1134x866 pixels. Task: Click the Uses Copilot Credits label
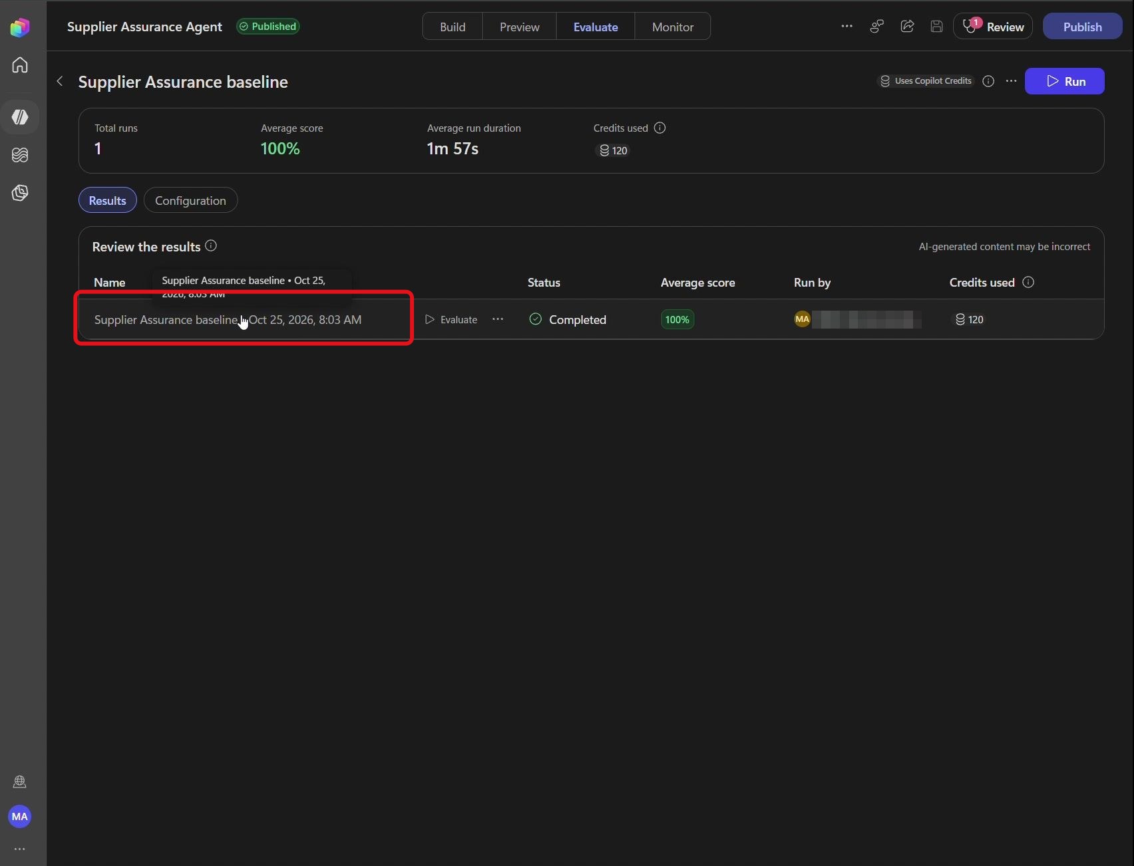click(926, 81)
